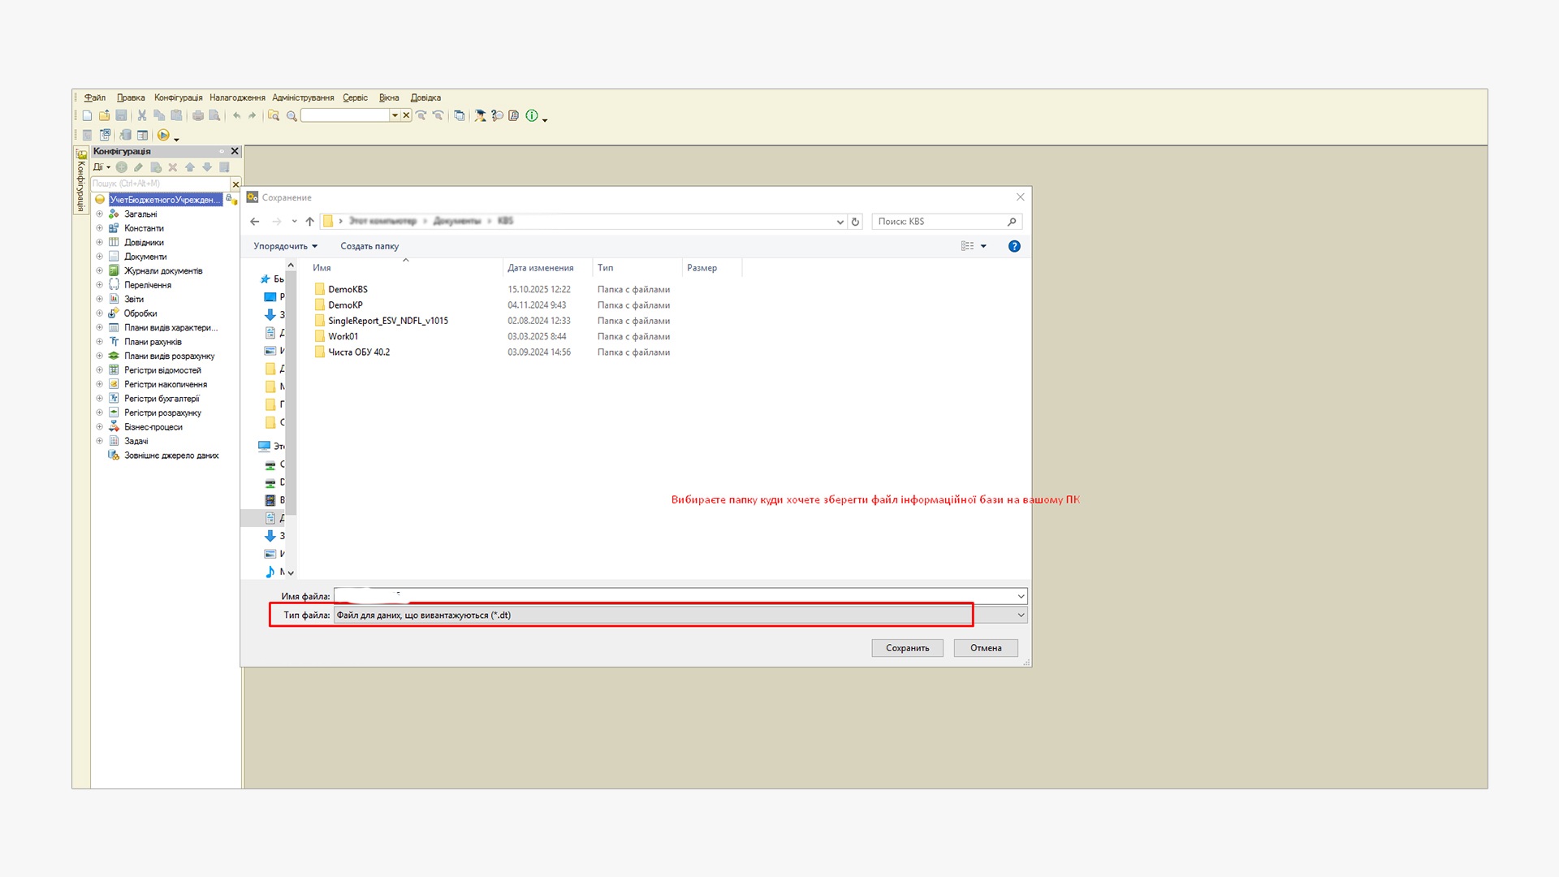The width and height of the screenshot is (1559, 877).
Task: Start debugging with the play icon
Action: click(163, 135)
